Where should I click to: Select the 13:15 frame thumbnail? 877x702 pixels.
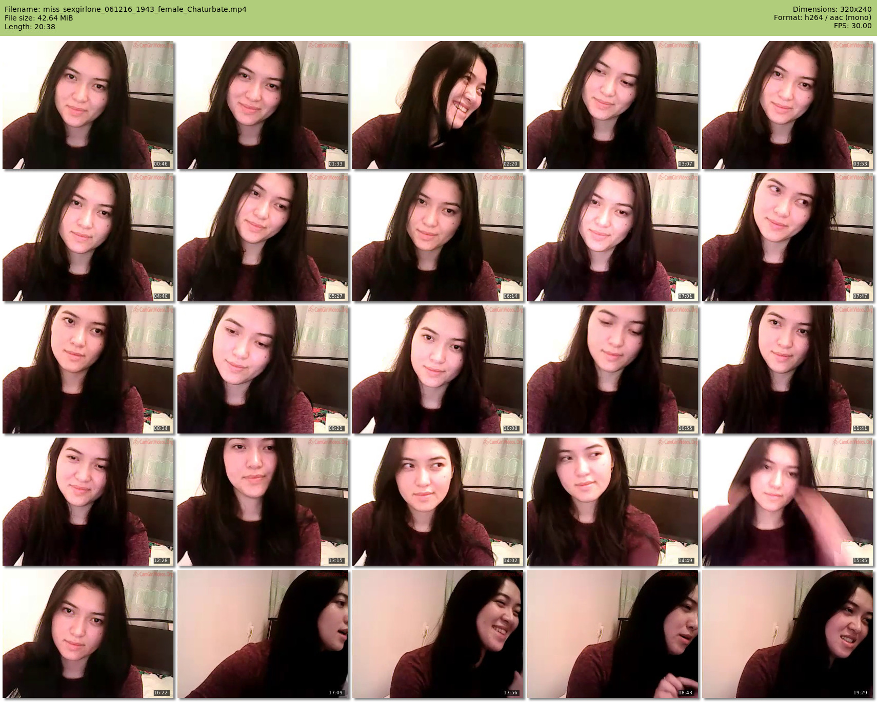(x=263, y=502)
